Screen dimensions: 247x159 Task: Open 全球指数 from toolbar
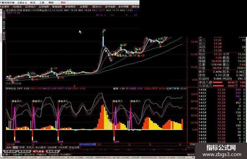(44, 7)
